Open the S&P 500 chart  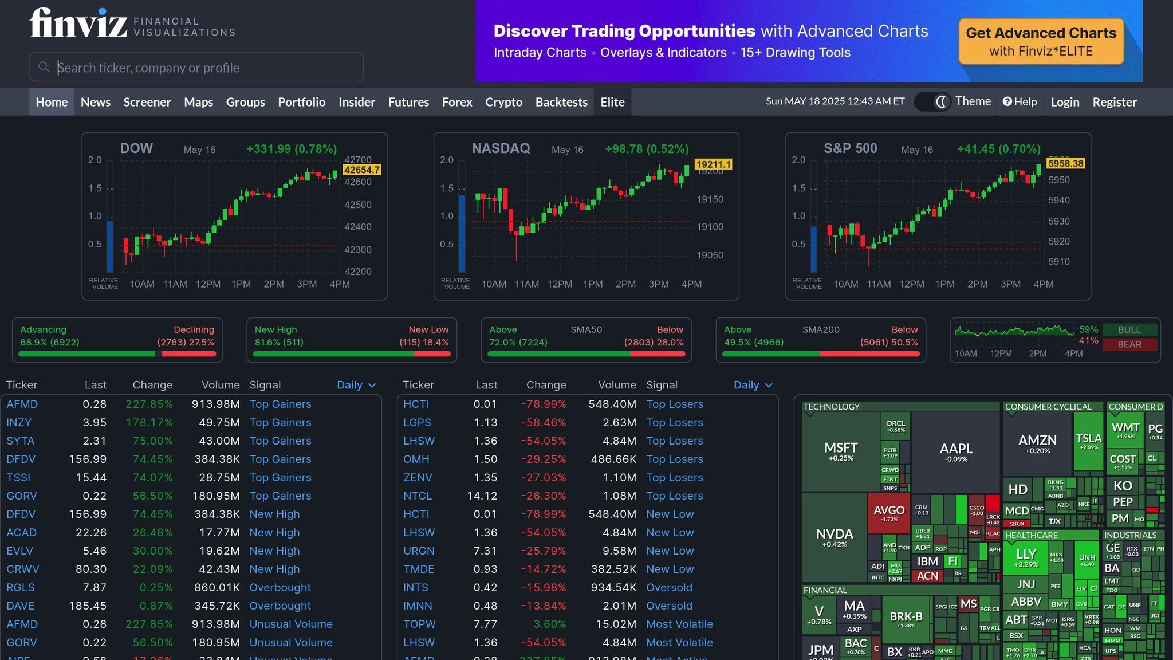938,216
